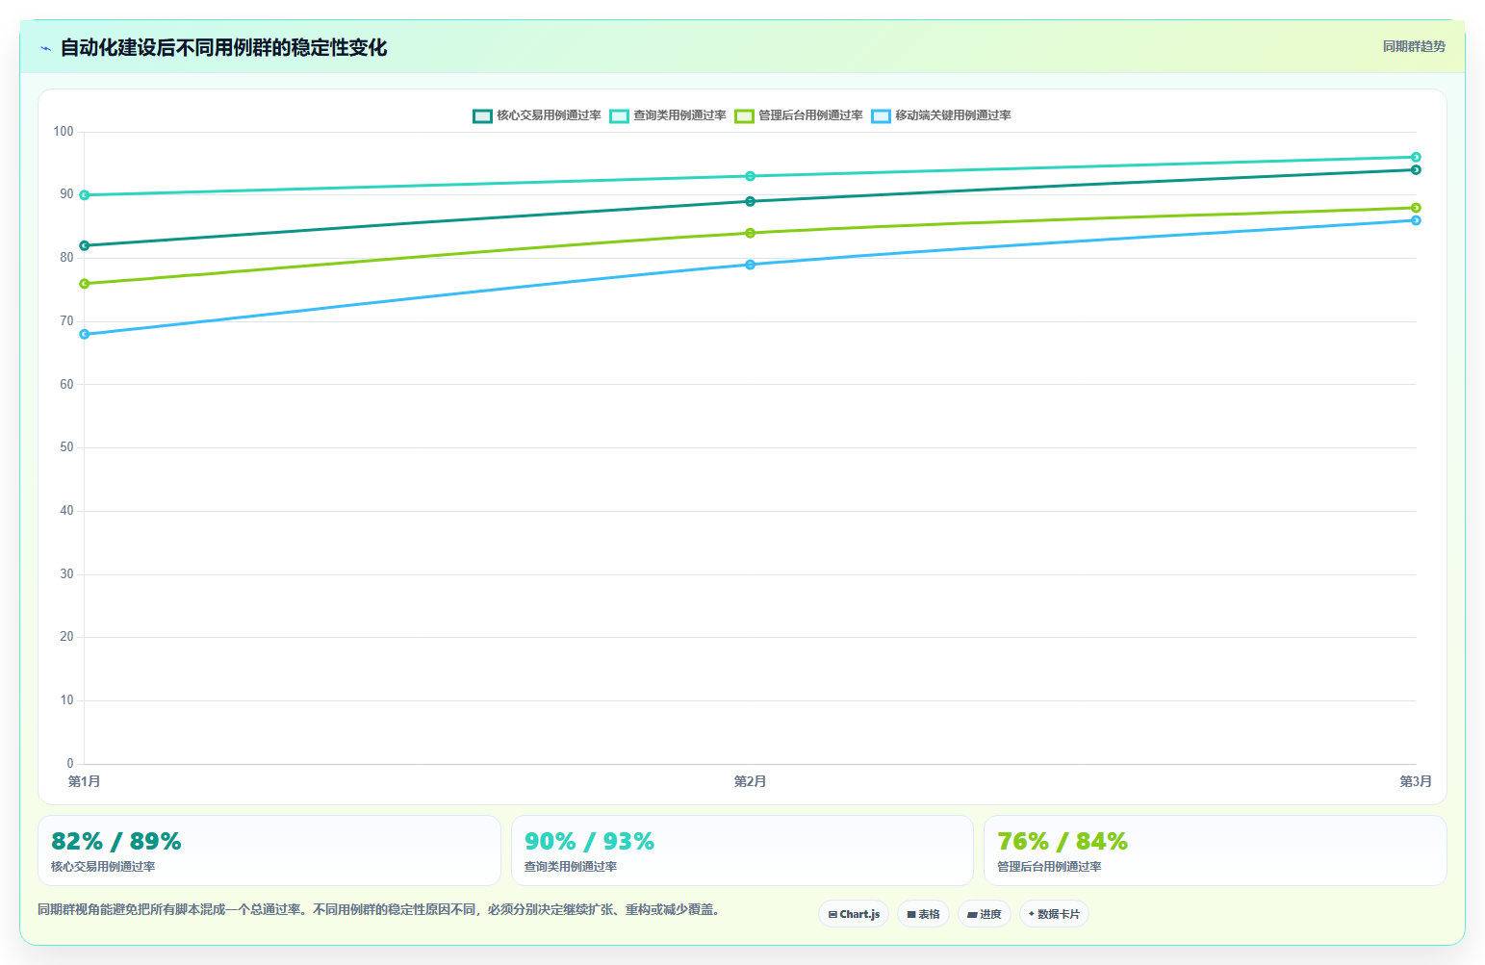This screenshot has height=965, width=1485.
Task: Toggle the 移动端关键用例通过率 legend series
Action: (941, 115)
